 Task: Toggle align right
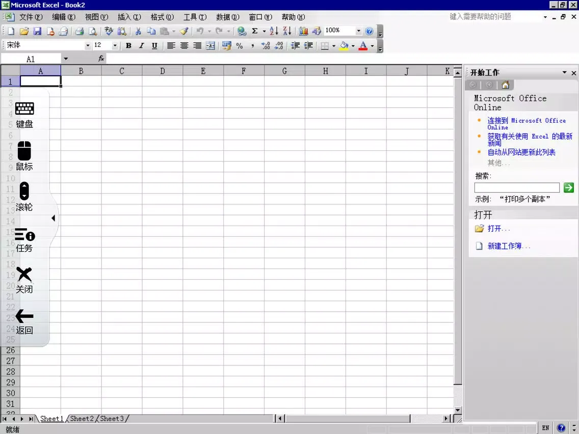point(198,46)
